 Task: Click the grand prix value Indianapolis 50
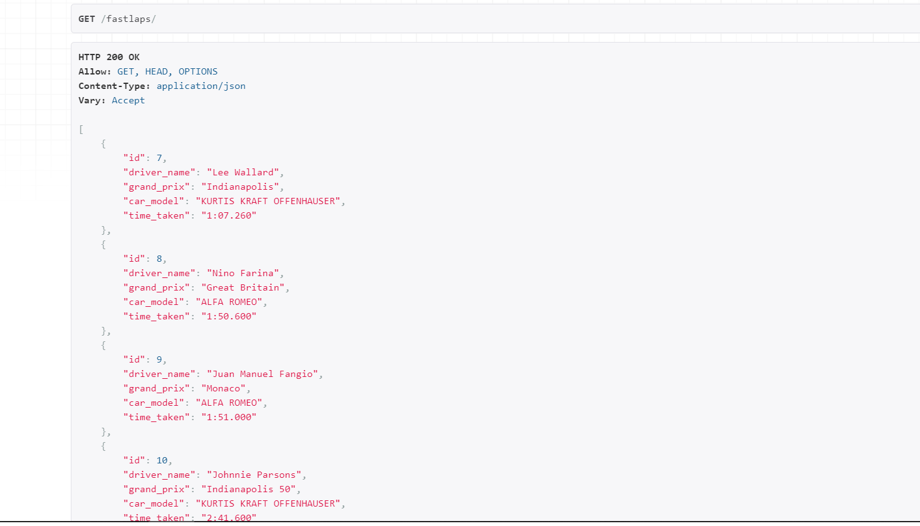click(x=248, y=489)
